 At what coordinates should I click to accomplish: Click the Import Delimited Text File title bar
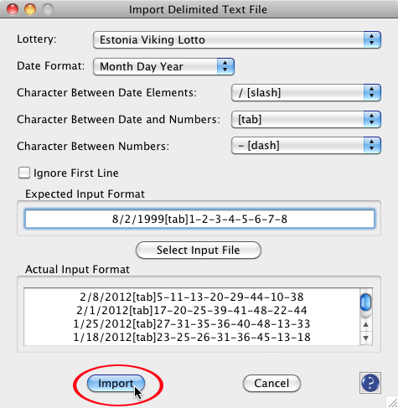pyautogui.click(x=198, y=9)
